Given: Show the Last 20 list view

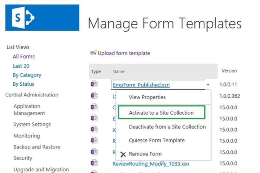Looking at the screenshot, I should (21, 66).
